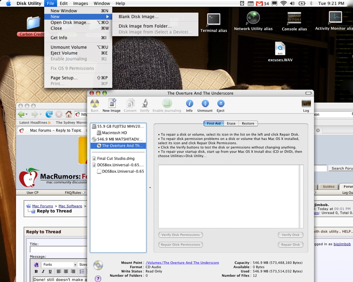Click the Repair Disk button
The height and width of the screenshot is (282, 353).
coord(290,245)
